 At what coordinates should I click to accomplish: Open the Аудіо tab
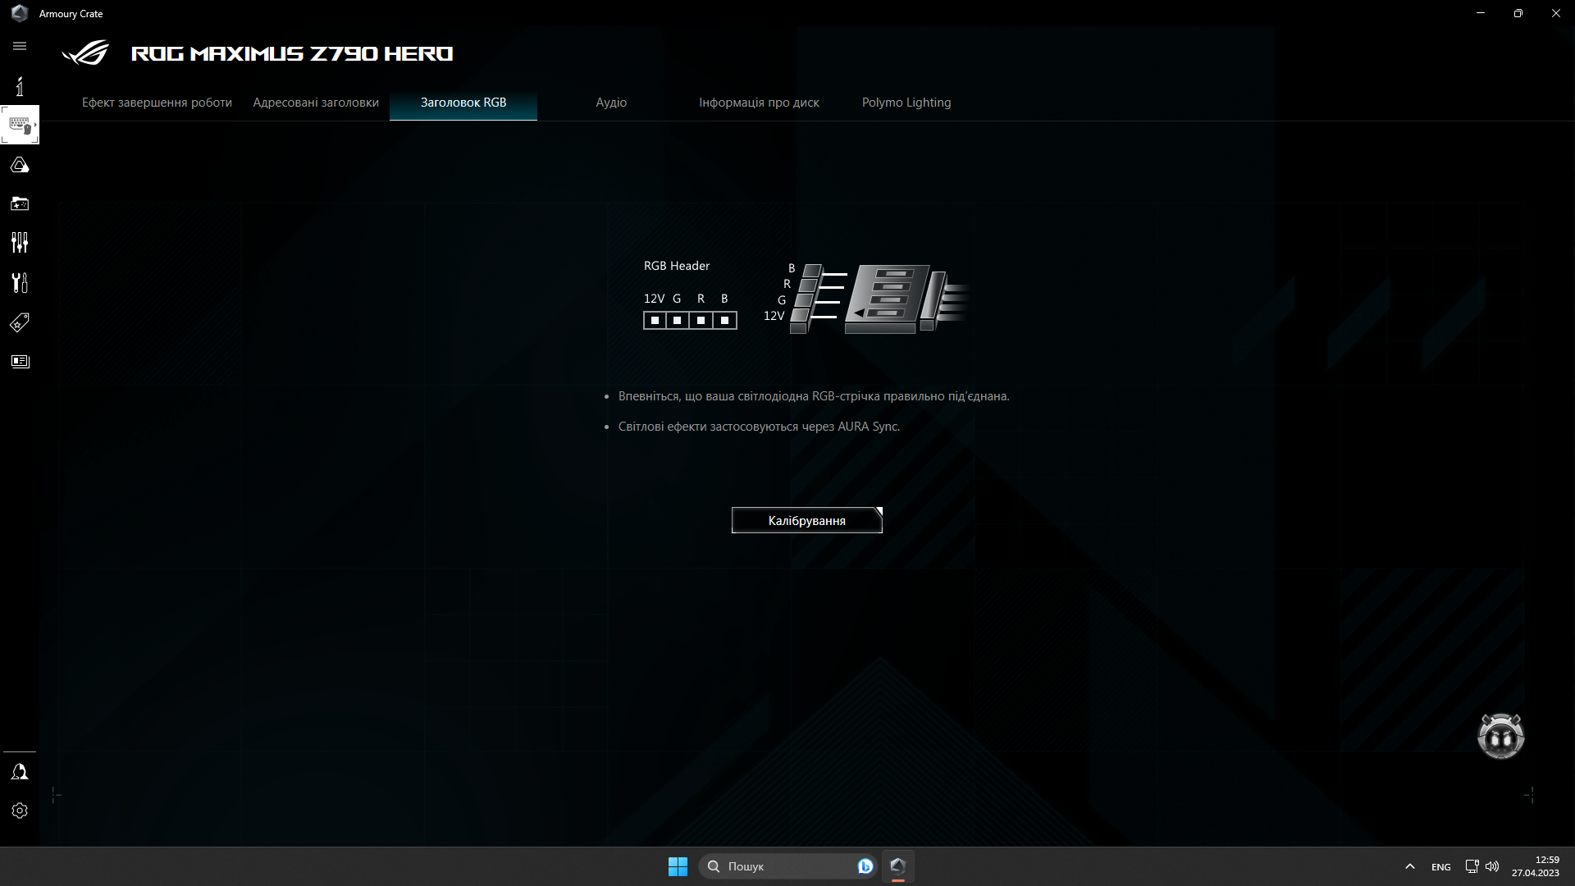pos(611,103)
